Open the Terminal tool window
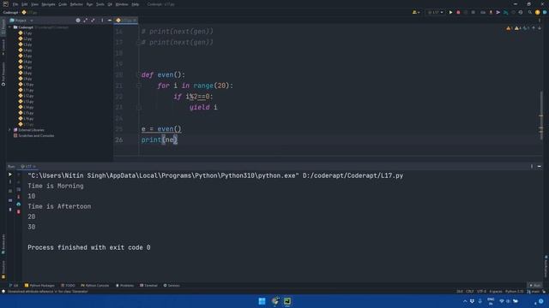Screen dimensions: 549x308 148,285
